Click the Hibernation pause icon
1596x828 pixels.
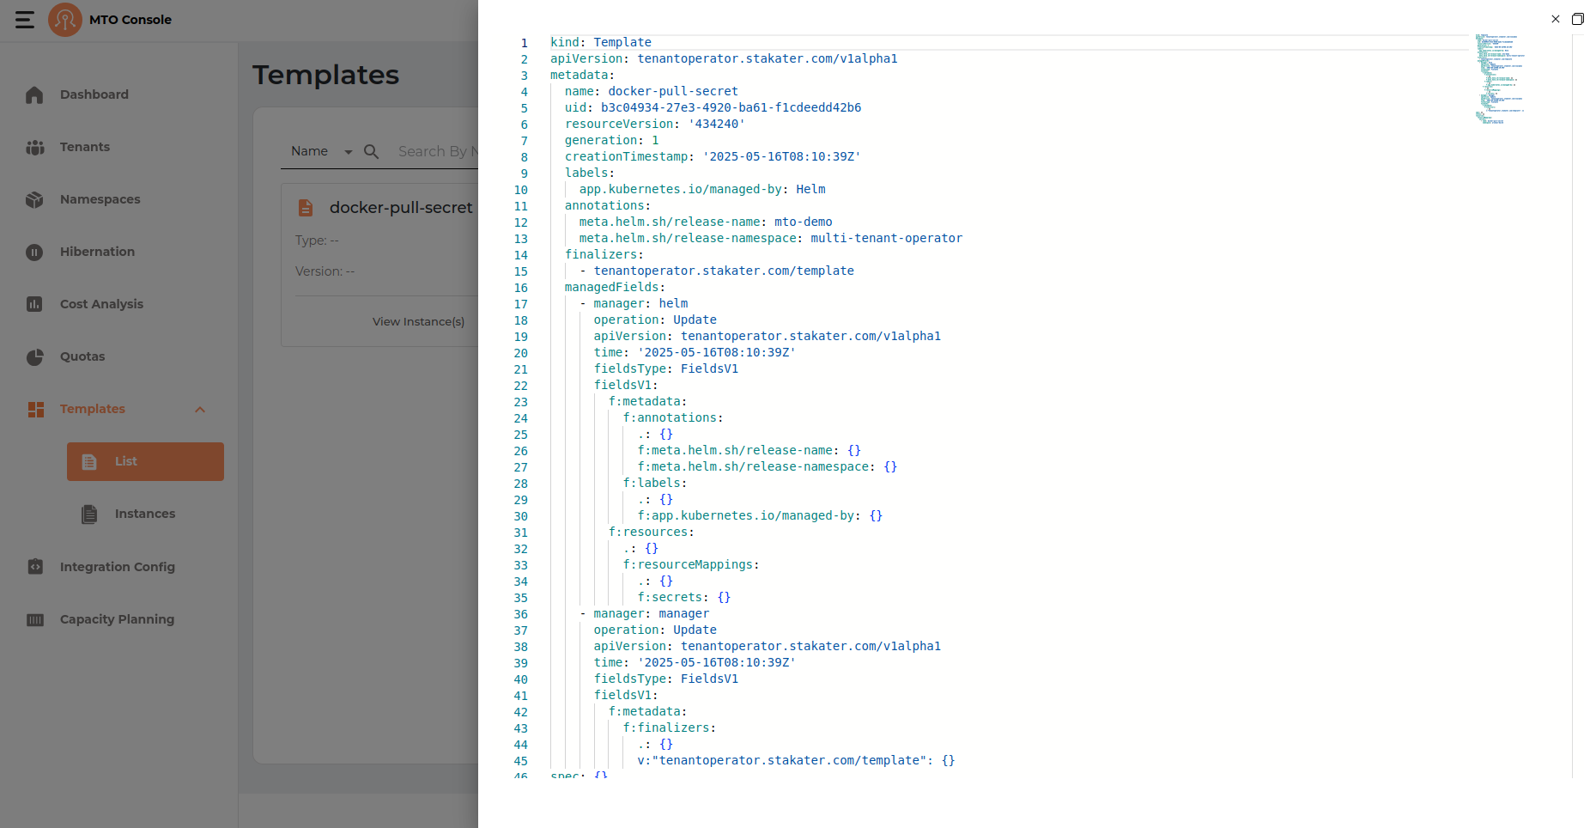click(35, 253)
